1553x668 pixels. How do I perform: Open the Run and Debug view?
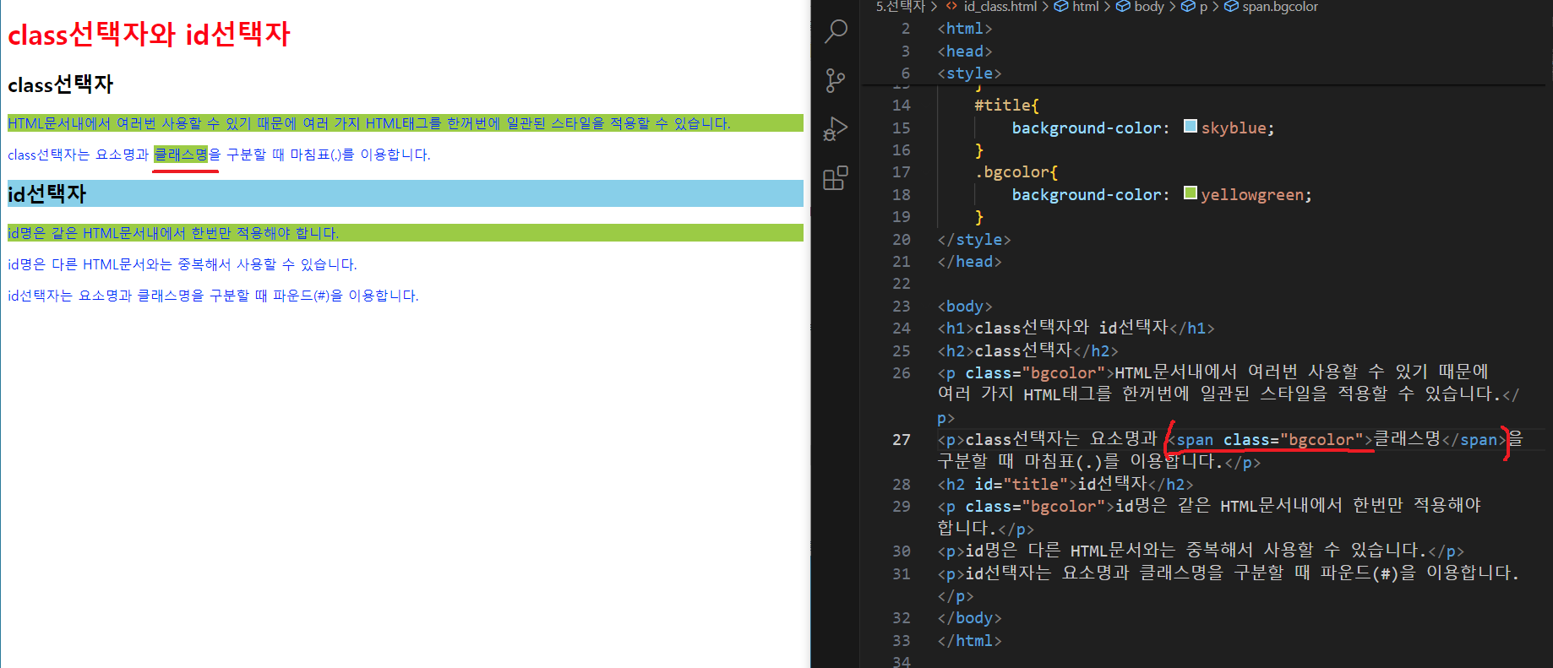click(836, 129)
